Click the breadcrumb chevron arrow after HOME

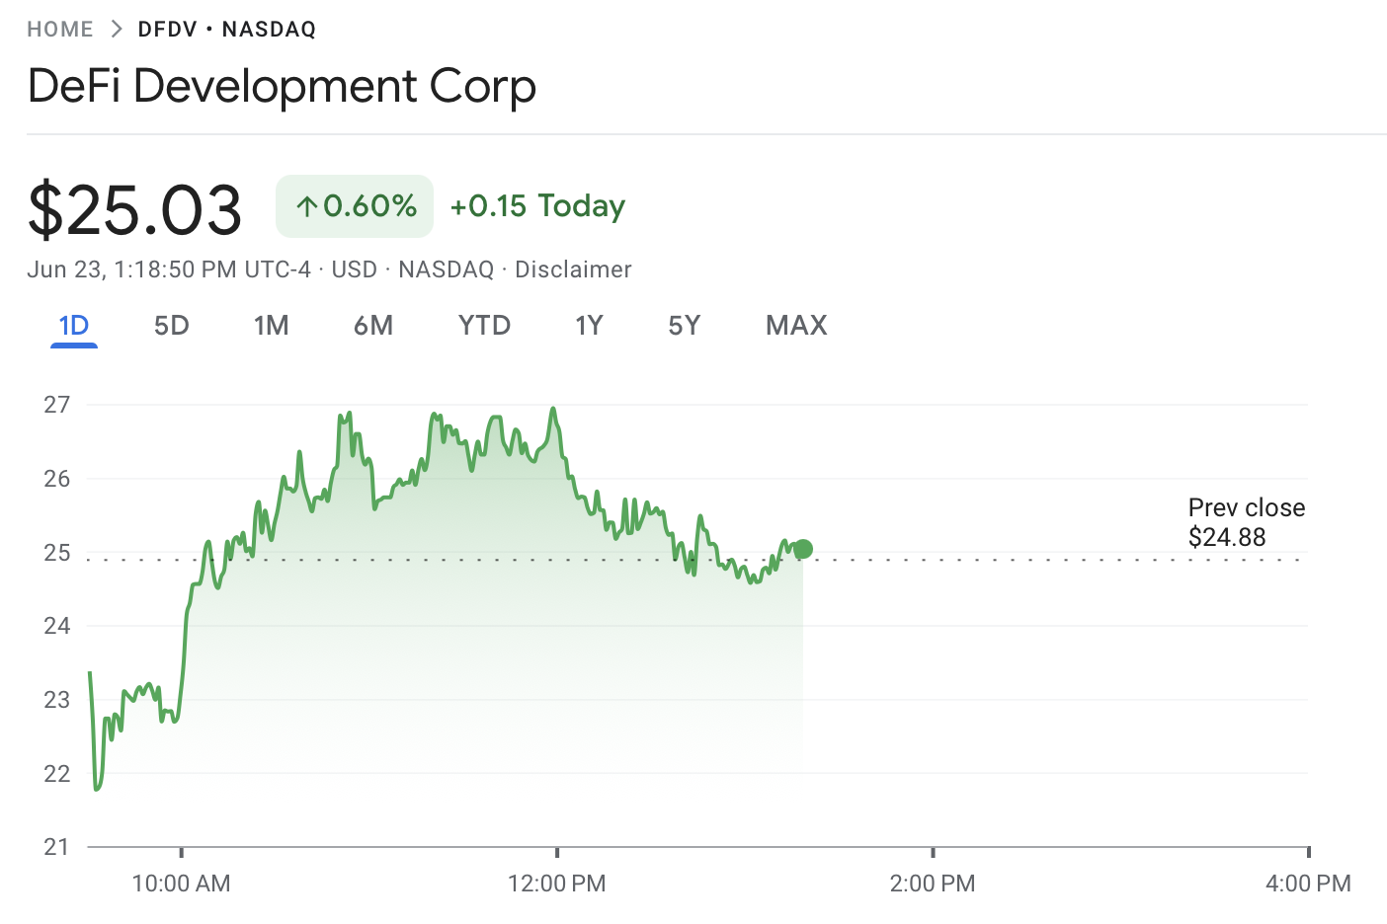coord(117,30)
